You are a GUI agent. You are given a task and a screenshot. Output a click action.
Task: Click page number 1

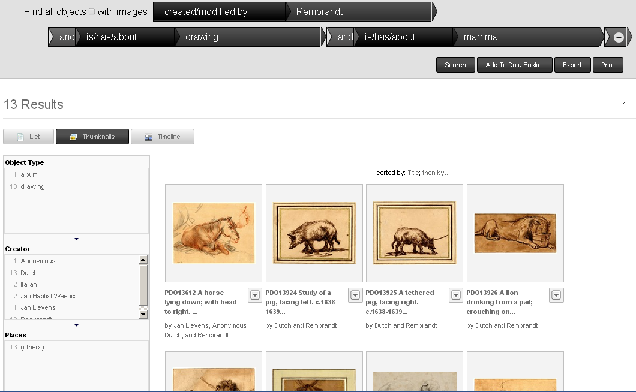pyautogui.click(x=624, y=104)
